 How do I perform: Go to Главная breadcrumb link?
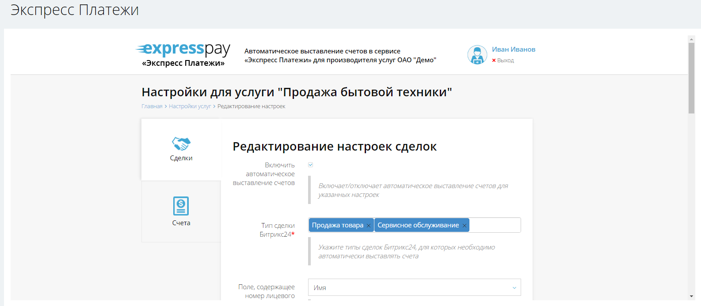[x=152, y=106]
